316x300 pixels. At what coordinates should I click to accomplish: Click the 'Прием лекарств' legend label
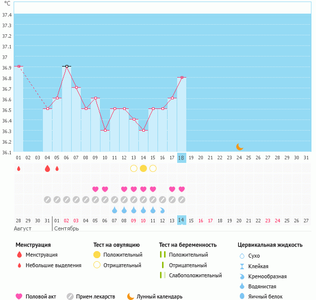(95, 296)
